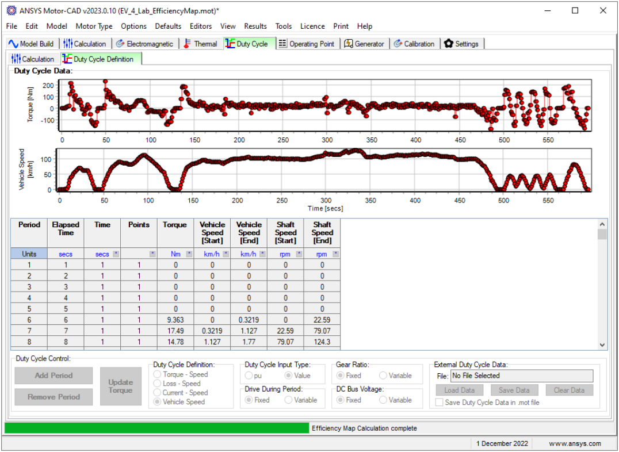This screenshot has width=619, height=452.
Task: Click the Remove Period button
Action: pyautogui.click(x=54, y=397)
